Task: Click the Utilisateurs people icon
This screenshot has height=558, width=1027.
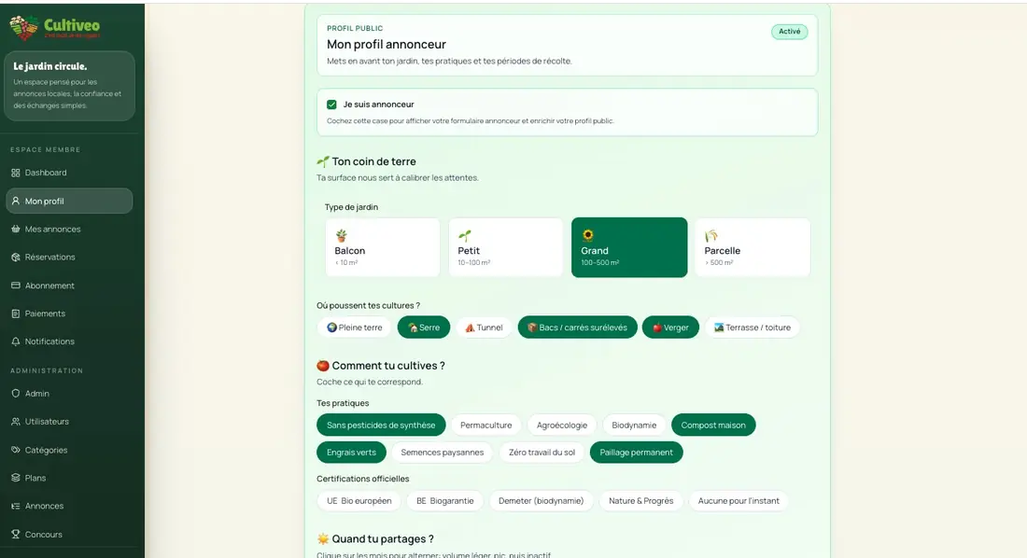Action: (16, 422)
